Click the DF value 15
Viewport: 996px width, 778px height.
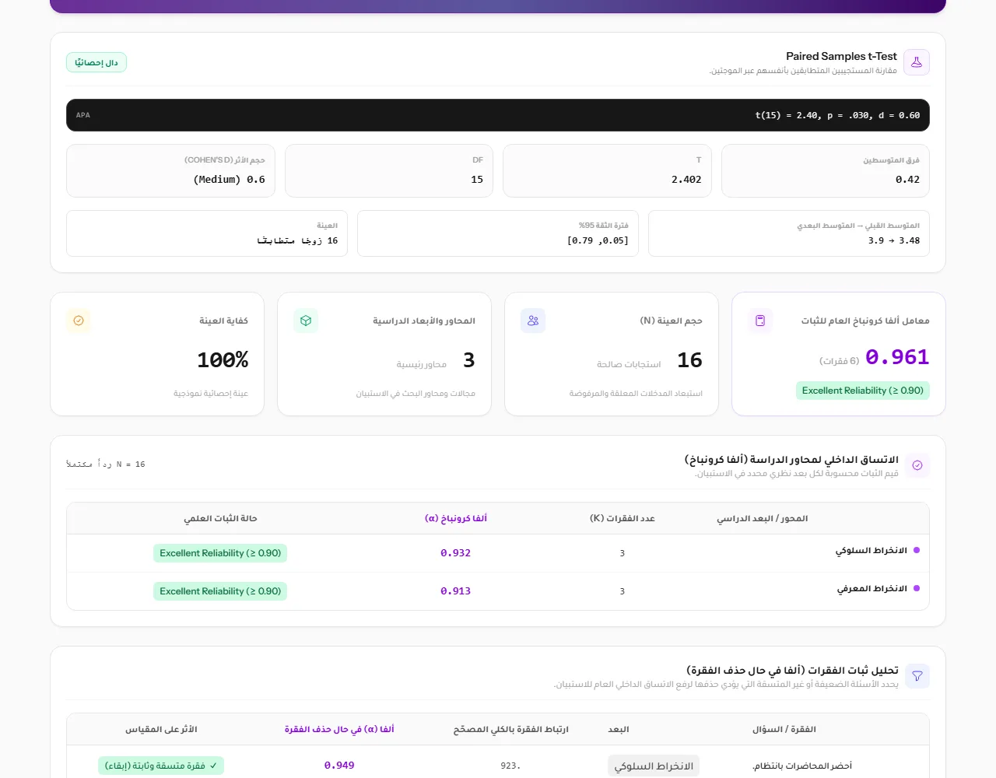(477, 179)
